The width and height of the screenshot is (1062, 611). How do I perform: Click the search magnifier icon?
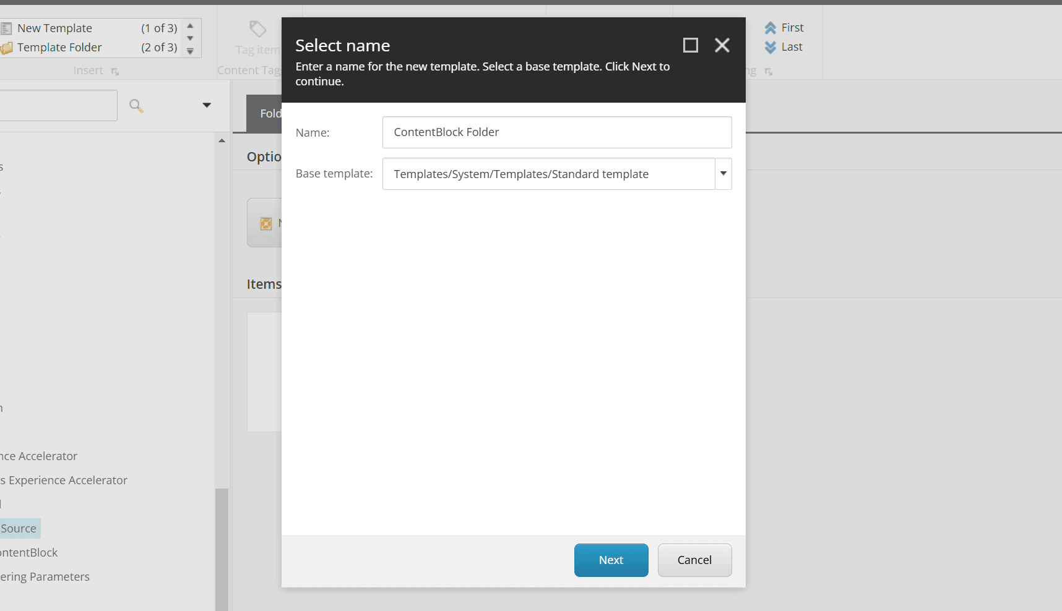click(136, 106)
